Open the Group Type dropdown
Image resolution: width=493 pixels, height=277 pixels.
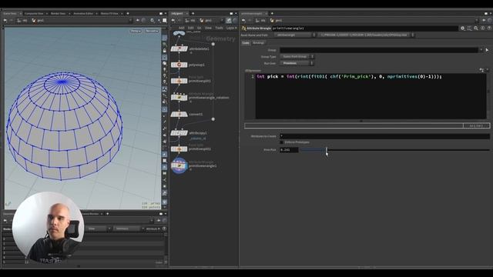point(297,56)
